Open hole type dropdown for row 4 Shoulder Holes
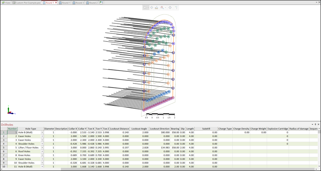The width and height of the screenshot is (321, 171). (x=42, y=144)
